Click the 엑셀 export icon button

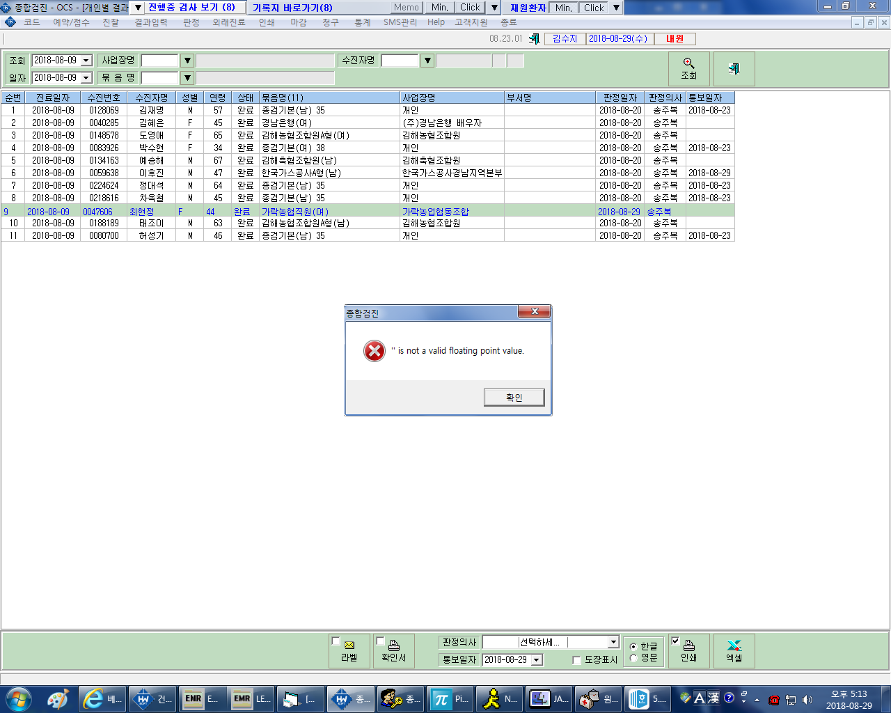pos(734,651)
